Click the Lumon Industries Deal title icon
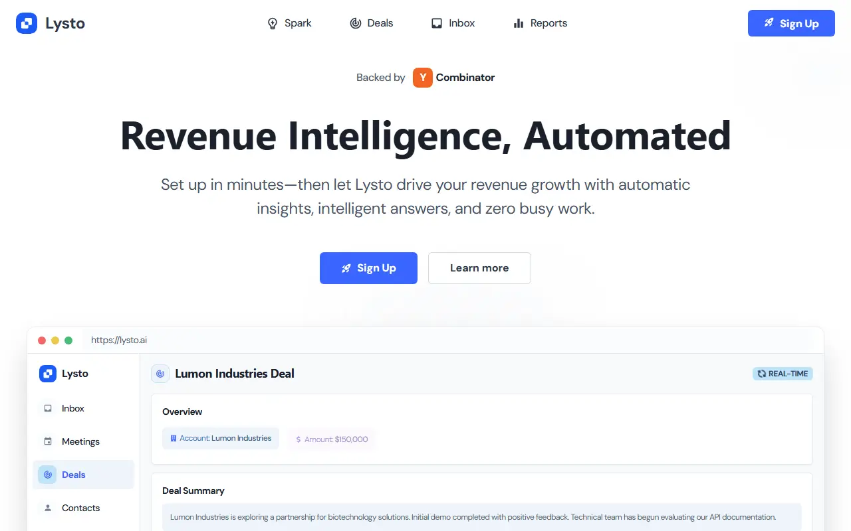851x531 pixels. coord(160,374)
